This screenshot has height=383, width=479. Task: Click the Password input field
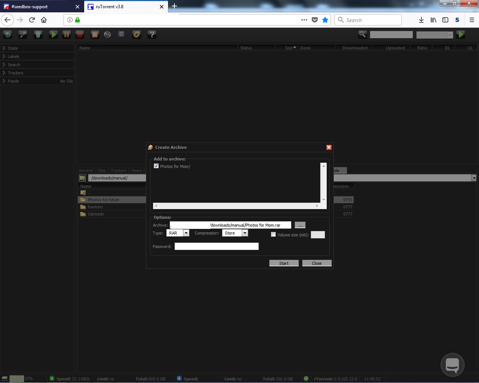pos(216,246)
